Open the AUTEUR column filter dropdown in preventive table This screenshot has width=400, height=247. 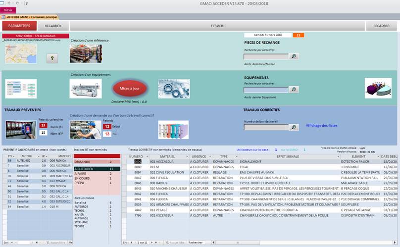[x=39, y=156]
